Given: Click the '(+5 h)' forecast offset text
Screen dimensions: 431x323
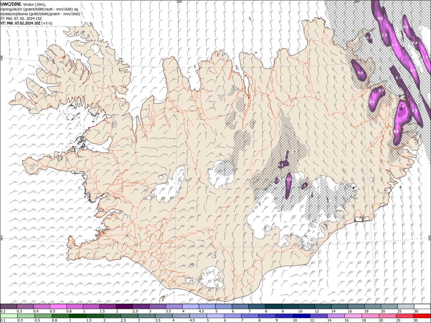Looking at the screenshot, I should coord(47,23).
